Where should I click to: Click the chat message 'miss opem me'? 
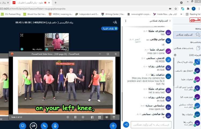click(x=157, y=109)
